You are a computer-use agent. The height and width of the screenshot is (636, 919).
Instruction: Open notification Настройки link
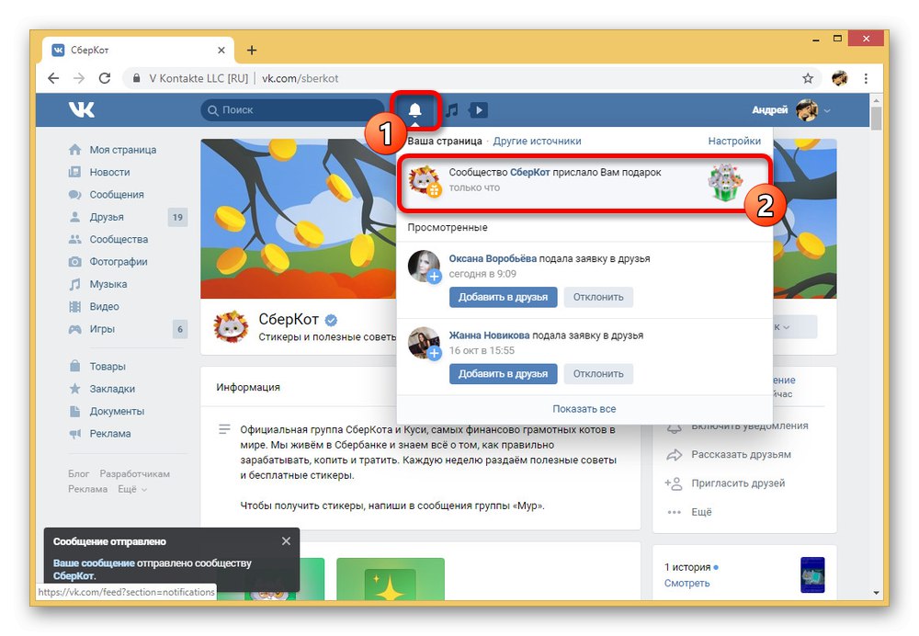tap(733, 141)
